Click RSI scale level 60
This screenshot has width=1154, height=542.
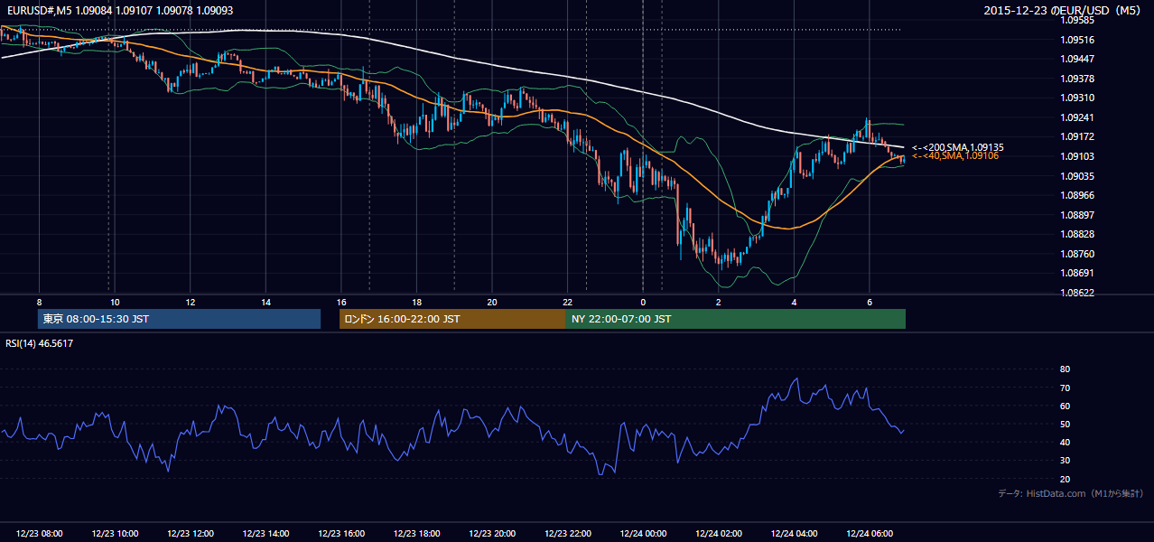click(1066, 406)
